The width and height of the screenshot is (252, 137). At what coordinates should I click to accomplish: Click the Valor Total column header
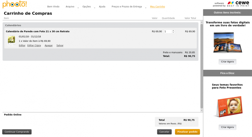pyautogui.click(x=190, y=18)
